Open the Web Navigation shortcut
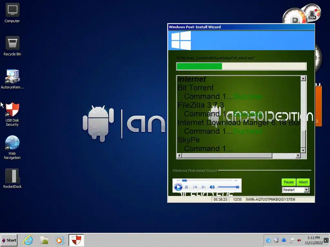 pyautogui.click(x=12, y=147)
